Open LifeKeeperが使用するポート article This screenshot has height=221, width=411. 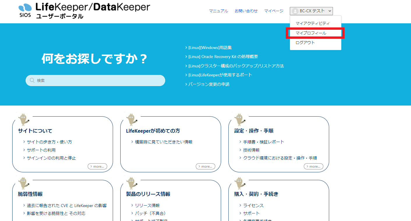point(220,75)
